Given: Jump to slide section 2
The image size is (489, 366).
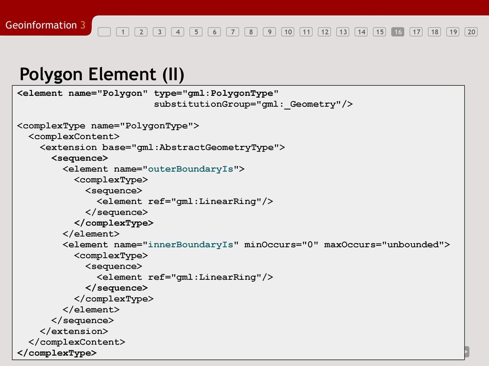Looking at the screenshot, I should (x=141, y=32).
